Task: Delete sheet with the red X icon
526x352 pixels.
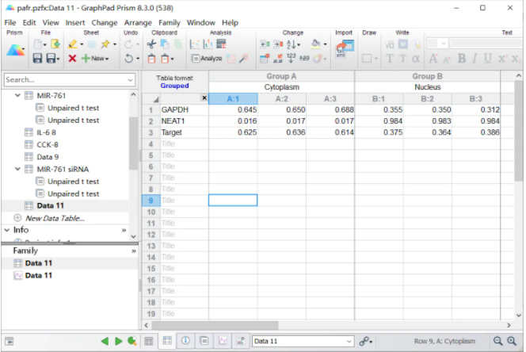Action: click(72, 59)
